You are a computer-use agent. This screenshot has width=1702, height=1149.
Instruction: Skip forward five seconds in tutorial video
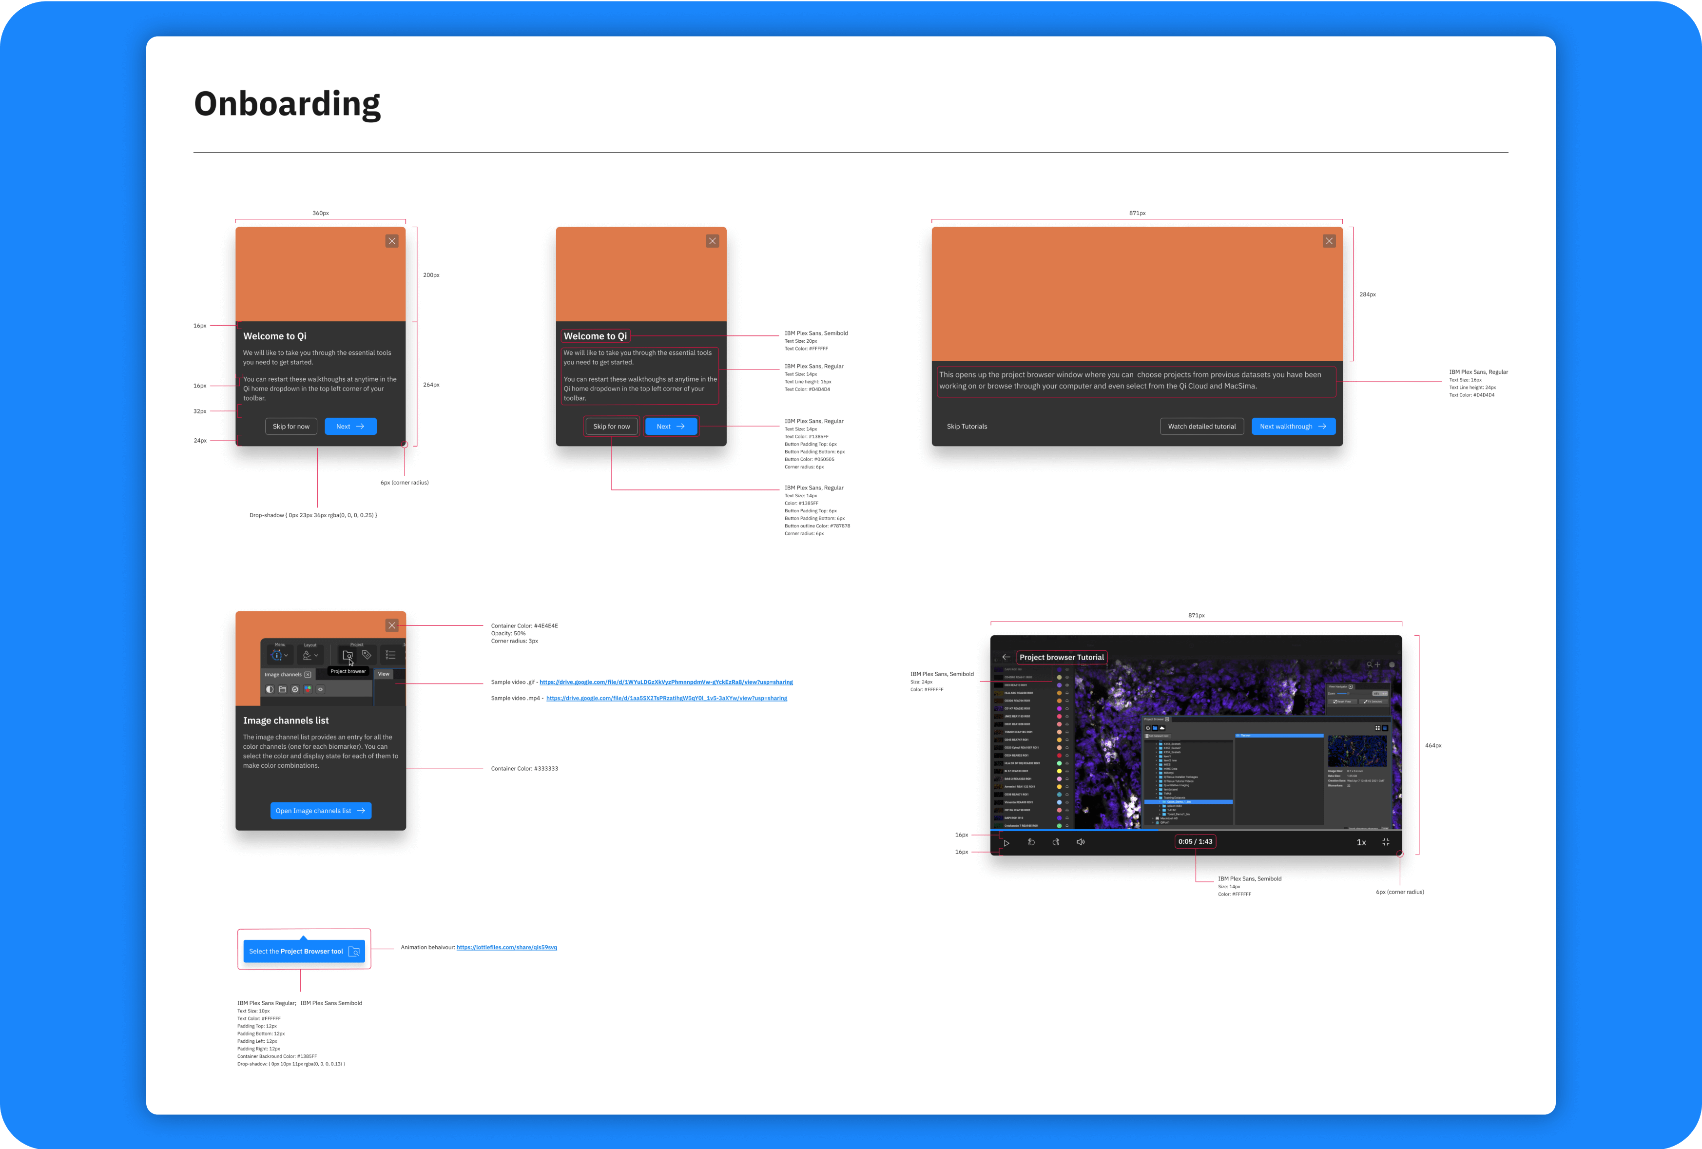click(1056, 842)
